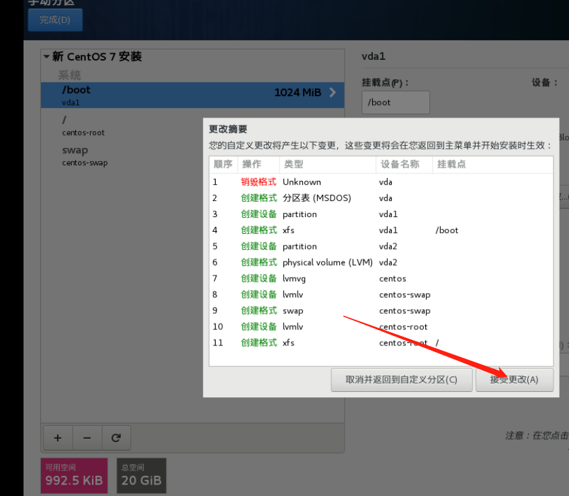Click 取消并返回到自定义分区(C)
The width and height of the screenshot is (569, 496).
(x=402, y=380)
